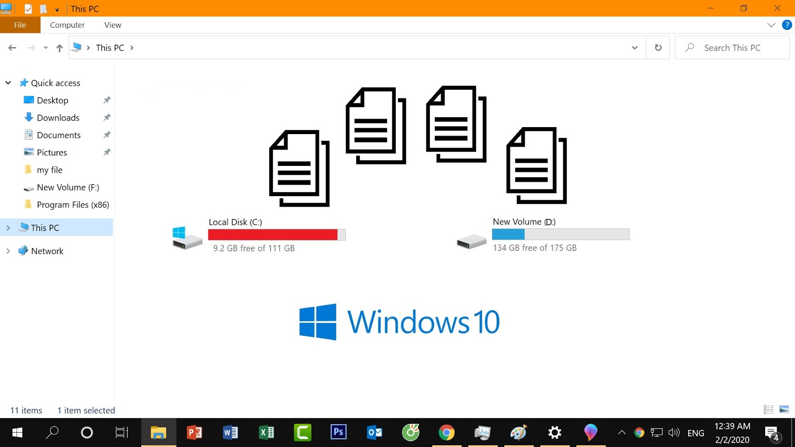Open the recent locations dropdown

pos(45,48)
